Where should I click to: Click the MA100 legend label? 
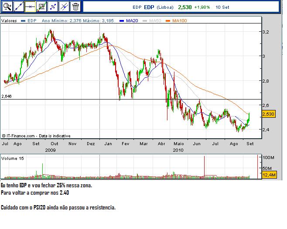180,20
